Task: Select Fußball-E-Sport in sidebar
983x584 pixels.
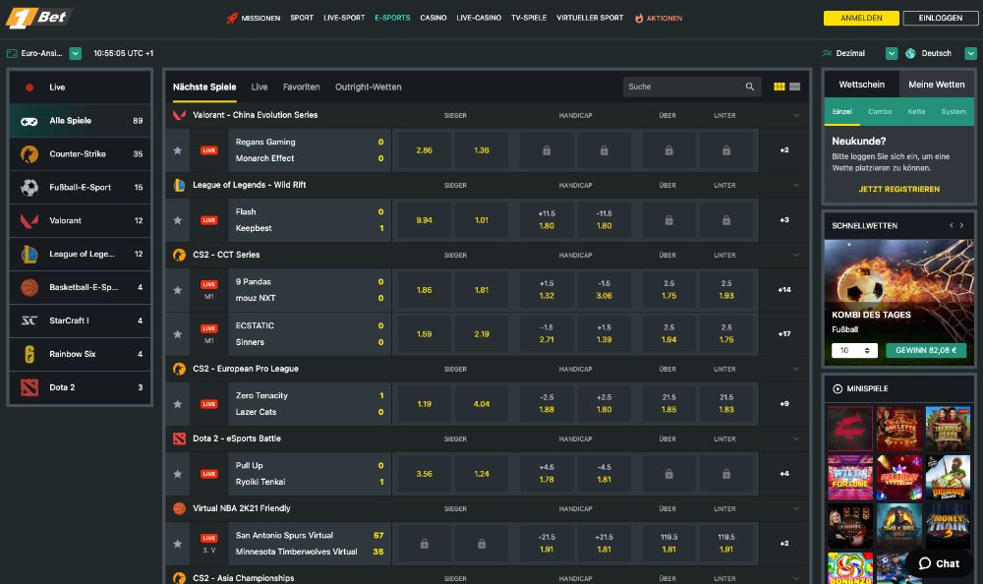Action: pyautogui.click(x=81, y=187)
